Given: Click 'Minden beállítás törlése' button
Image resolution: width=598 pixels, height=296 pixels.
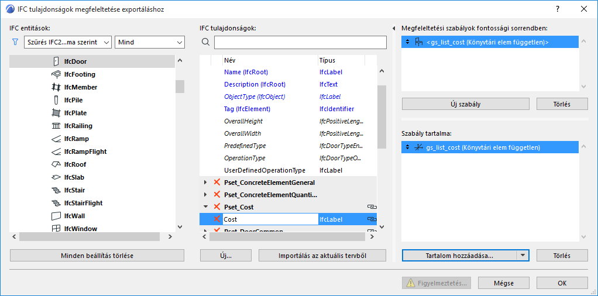Looking at the screenshot, I should coord(97,256).
